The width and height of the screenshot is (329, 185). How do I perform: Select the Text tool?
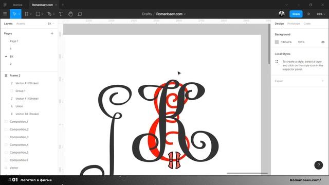click(61, 14)
